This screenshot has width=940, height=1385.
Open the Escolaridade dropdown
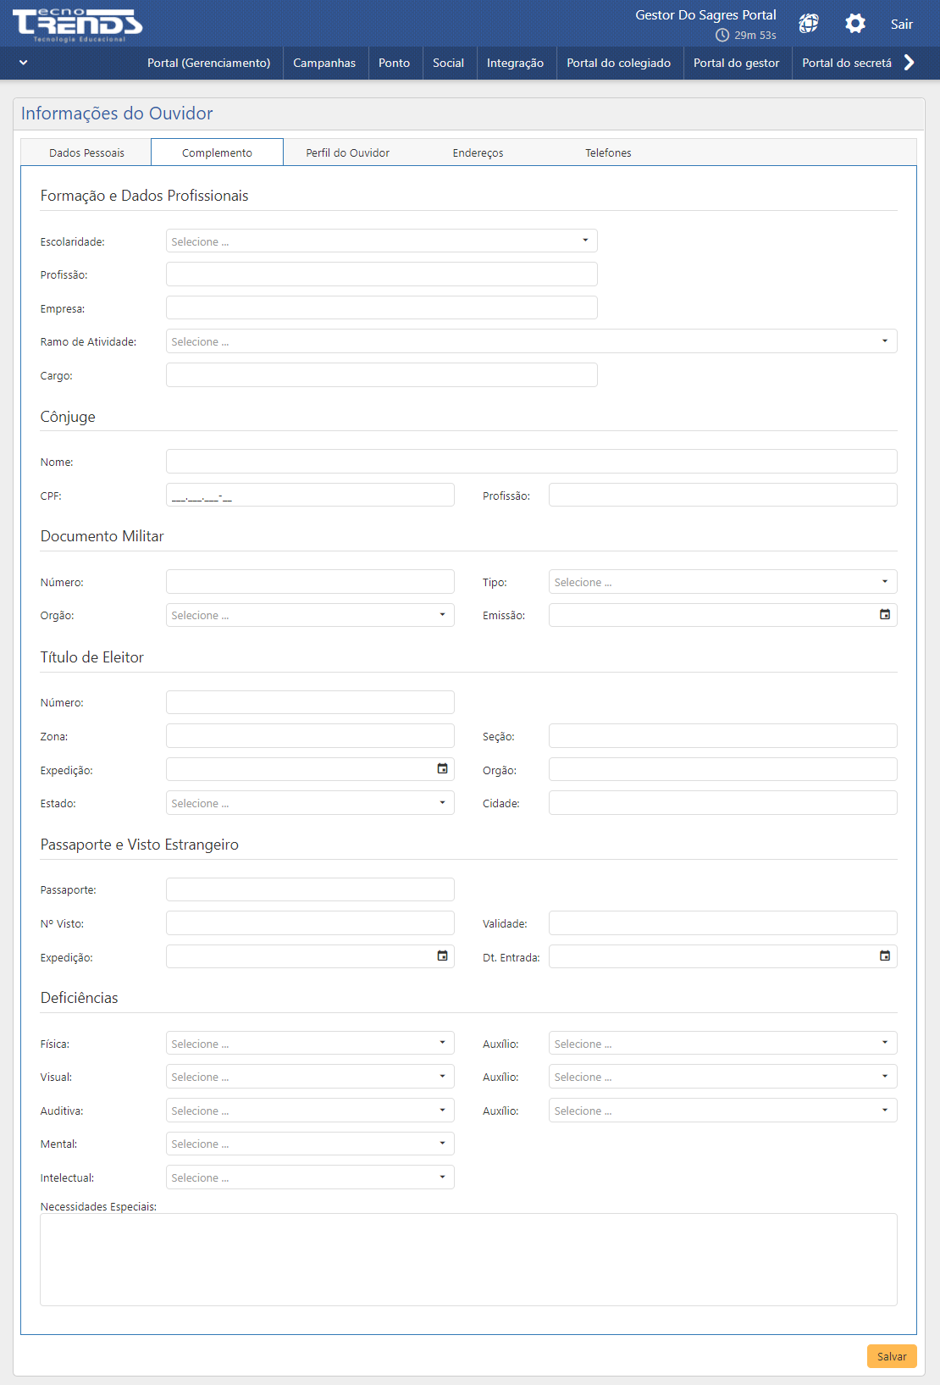pyautogui.click(x=381, y=241)
